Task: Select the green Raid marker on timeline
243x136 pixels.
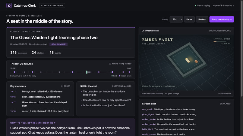Action: tap(87, 72)
